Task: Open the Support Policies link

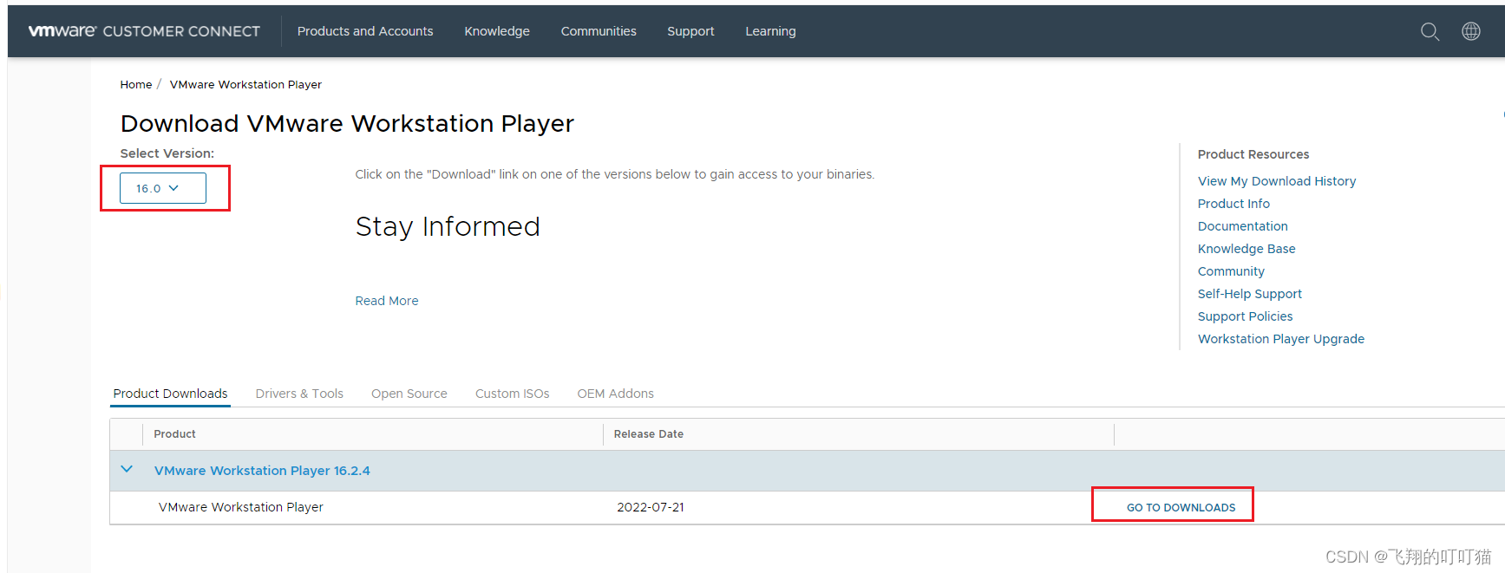Action: [1245, 316]
